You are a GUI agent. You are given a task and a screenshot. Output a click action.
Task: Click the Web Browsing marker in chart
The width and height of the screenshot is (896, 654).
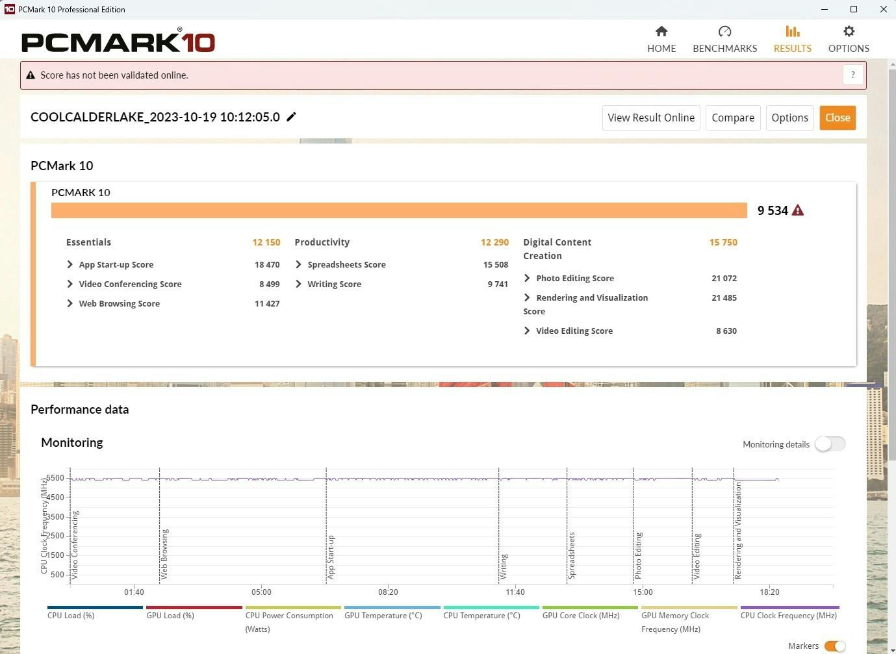pos(164,554)
